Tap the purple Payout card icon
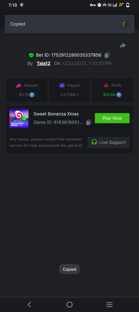139x312 pixels. [x=62, y=85]
